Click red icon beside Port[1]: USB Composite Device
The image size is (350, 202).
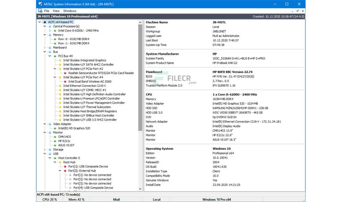[65, 167]
